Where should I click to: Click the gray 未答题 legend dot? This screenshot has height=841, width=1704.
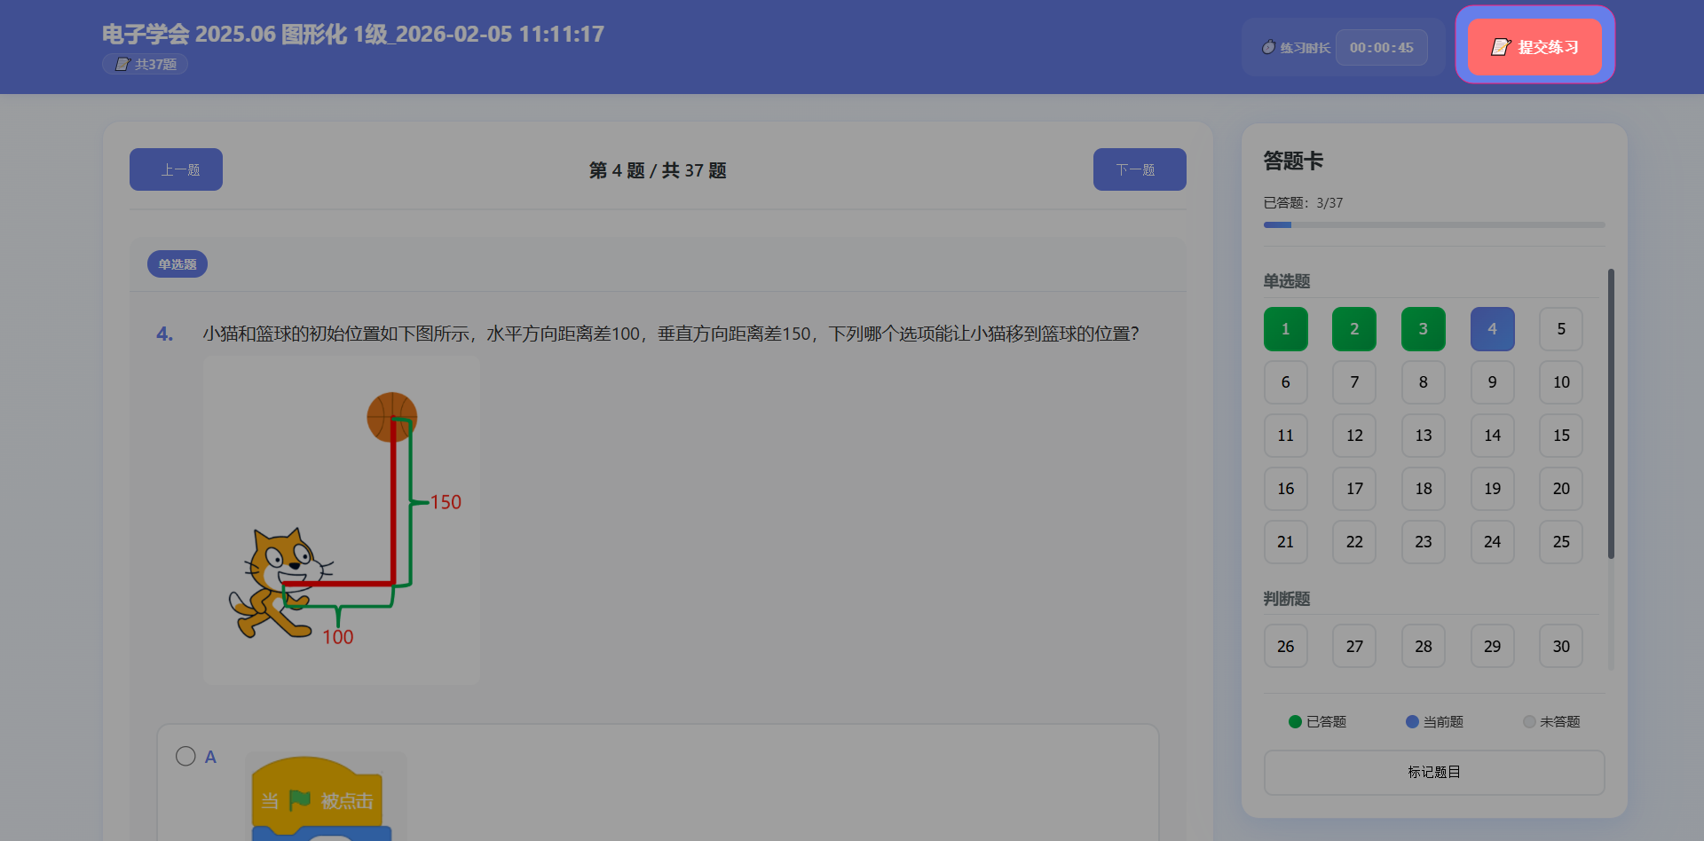(1529, 722)
